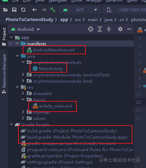The image size is (146, 168).
Task: Collapse the Gradle Scripts node
Action: point(11,124)
